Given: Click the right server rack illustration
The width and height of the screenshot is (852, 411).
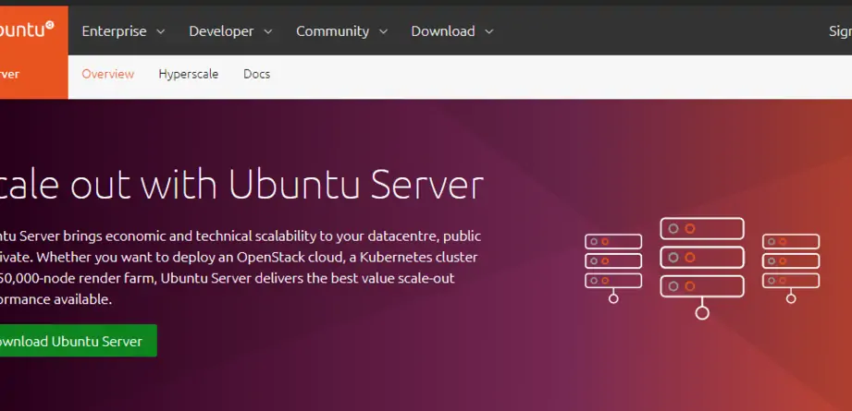Looking at the screenshot, I should point(791,268).
